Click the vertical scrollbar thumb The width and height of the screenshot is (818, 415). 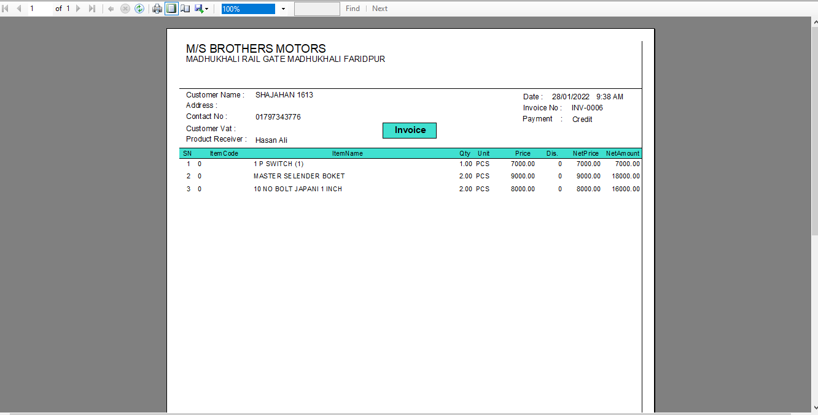pyautogui.click(x=814, y=129)
